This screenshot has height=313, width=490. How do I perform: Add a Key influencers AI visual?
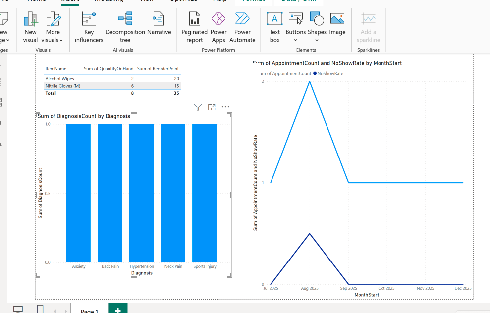point(89,27)
